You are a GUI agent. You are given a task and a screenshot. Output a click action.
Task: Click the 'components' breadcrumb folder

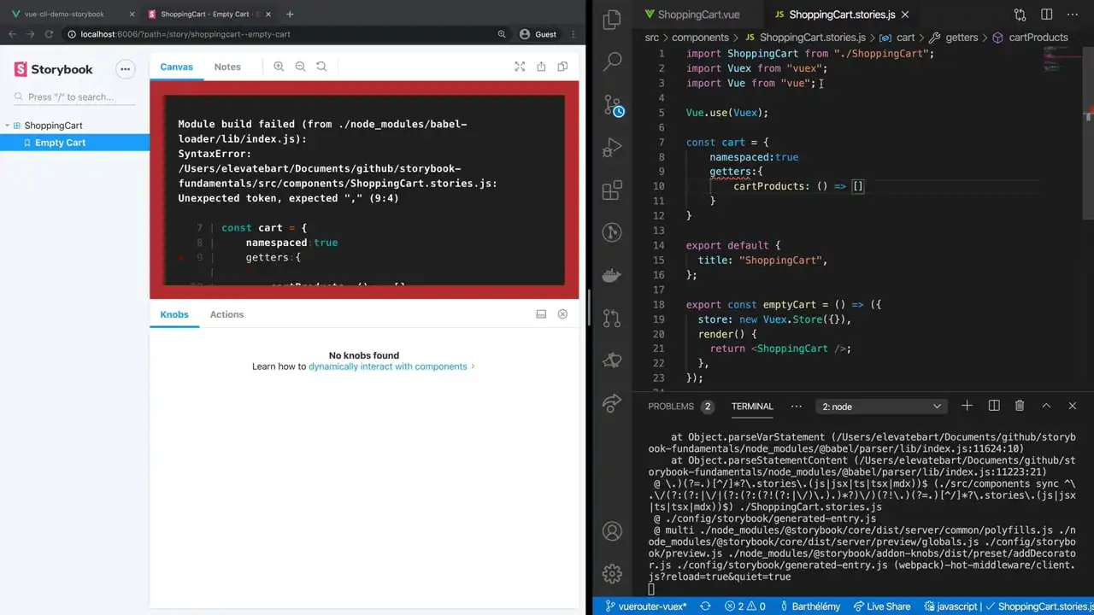700,38
